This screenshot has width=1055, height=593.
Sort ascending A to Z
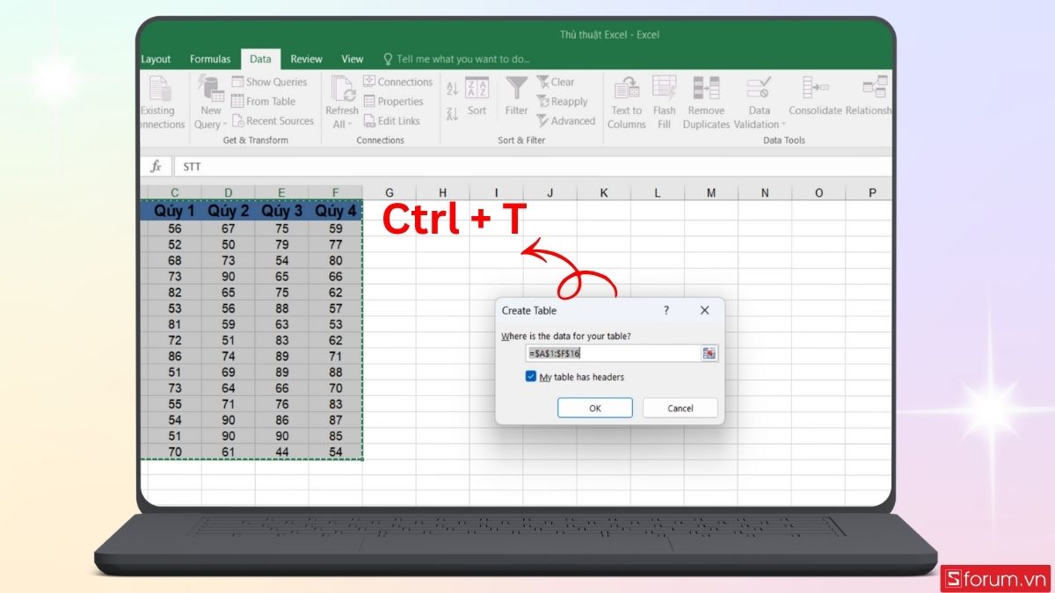452,89
